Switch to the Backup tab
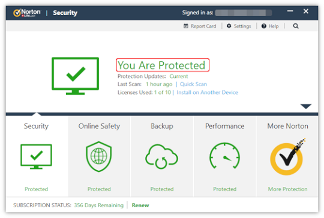Image resolution: width=324 pixels, height=218 pixels. pos(162,126)
